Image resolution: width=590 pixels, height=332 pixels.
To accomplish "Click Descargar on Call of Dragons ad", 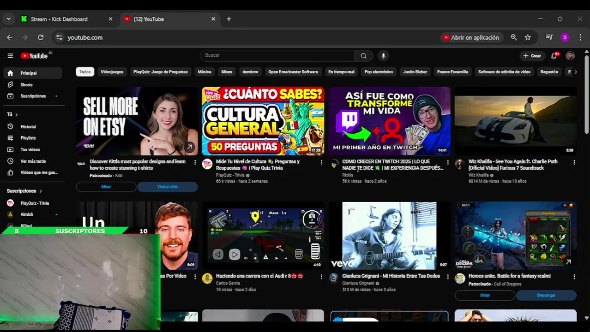I will coord(546,296).
